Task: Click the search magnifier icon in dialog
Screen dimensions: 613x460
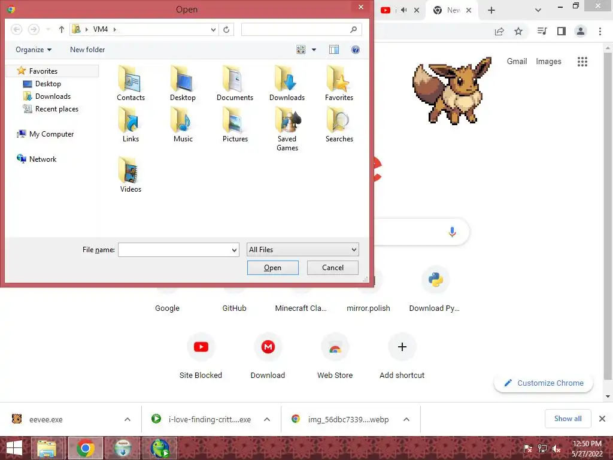Action: (353, 29)
